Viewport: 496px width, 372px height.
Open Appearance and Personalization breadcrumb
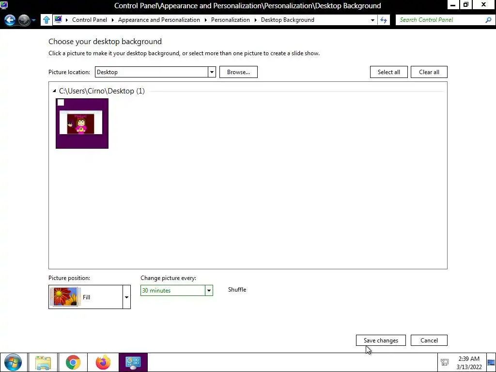click(x=159, y=19)
